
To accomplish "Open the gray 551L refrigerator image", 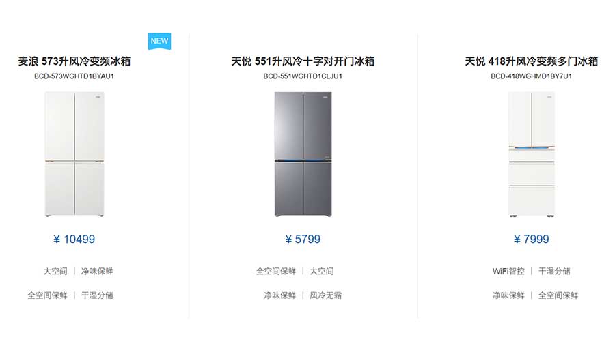I will pyautogui.click(x=303, y=154).
